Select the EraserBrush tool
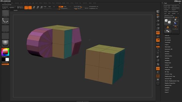This screenshot has height=102, width=182. tap(175, 27)
